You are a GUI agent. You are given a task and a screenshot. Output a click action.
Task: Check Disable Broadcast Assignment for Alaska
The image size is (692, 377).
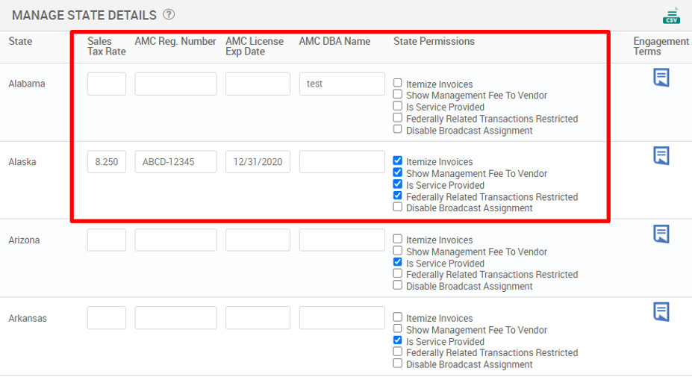point(398,207)
